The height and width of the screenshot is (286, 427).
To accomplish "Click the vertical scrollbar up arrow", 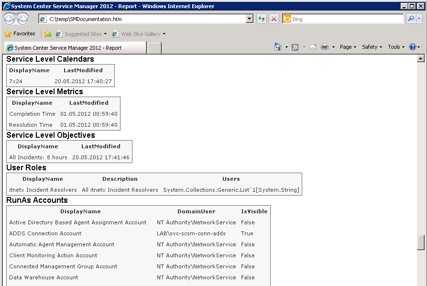I will pyautogui.click(x=421, y=58).
